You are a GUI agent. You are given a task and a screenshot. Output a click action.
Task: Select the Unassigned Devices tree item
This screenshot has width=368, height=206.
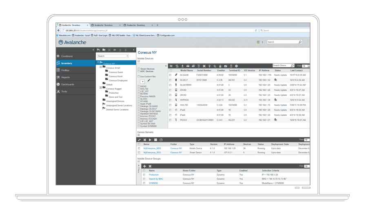[115, 101]
